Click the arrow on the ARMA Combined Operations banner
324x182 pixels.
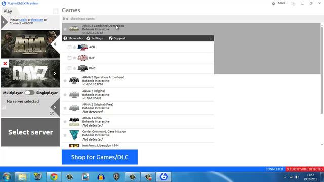coord(55,44)
